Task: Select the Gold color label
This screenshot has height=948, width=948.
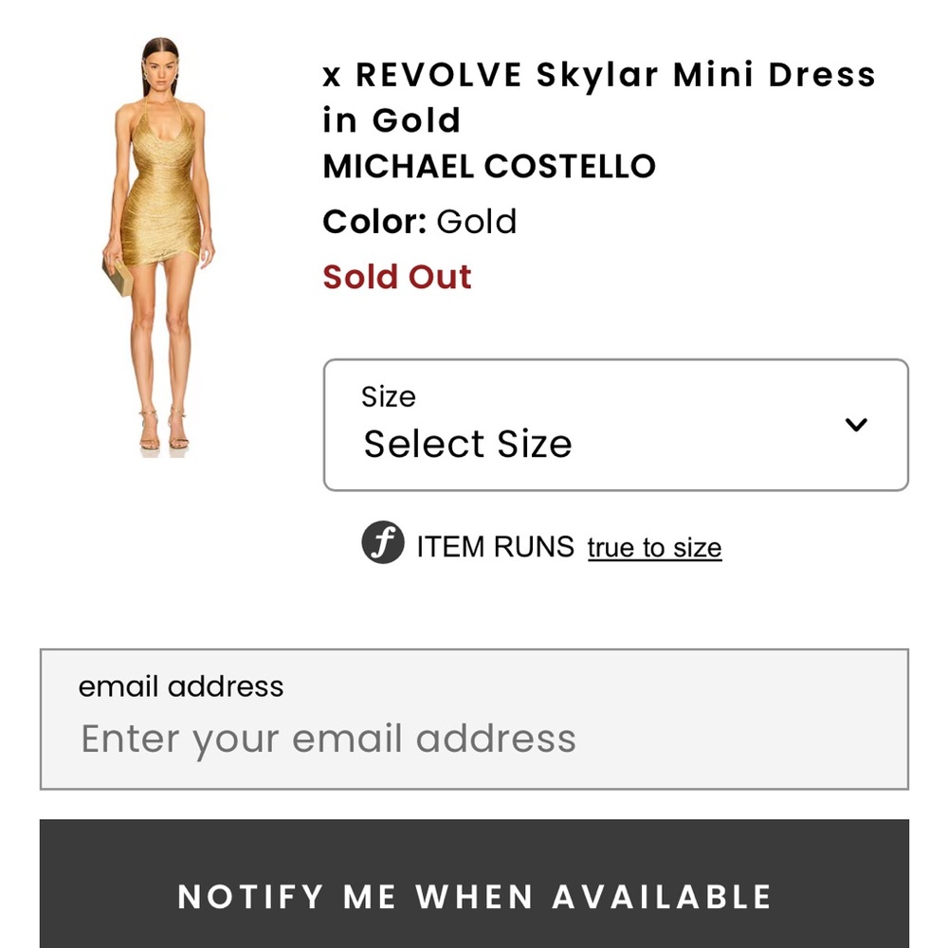Action: 476,221
